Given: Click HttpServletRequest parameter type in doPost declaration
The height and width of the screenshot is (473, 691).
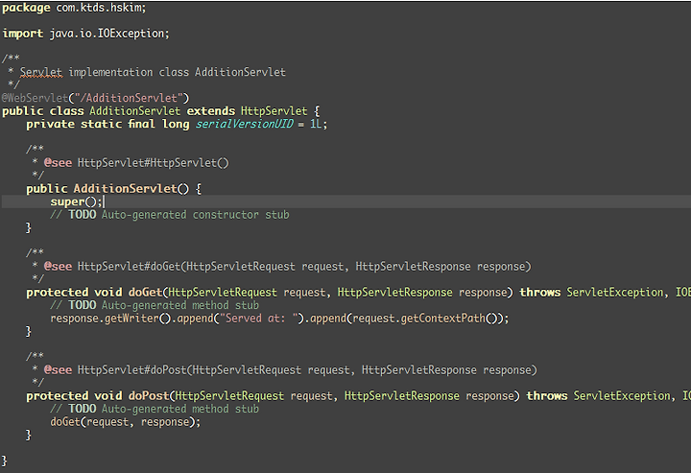Looking at the screenshot, I should coord(229,396).
